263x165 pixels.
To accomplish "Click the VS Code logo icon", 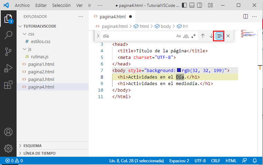I will (6, 5).
